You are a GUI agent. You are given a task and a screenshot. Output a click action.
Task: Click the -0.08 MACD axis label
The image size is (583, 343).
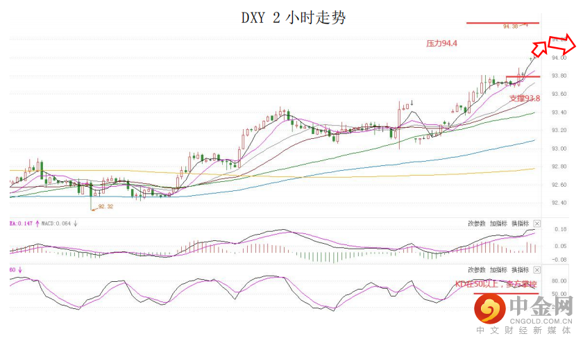click(x=559, y=260)
